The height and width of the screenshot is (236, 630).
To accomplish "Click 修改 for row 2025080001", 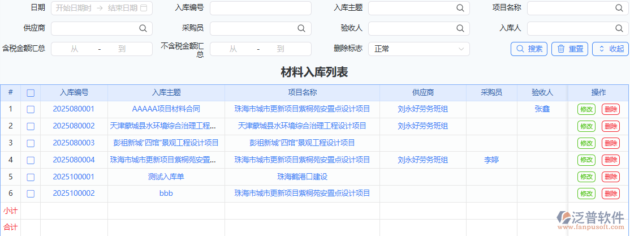I will pos(586,109).
